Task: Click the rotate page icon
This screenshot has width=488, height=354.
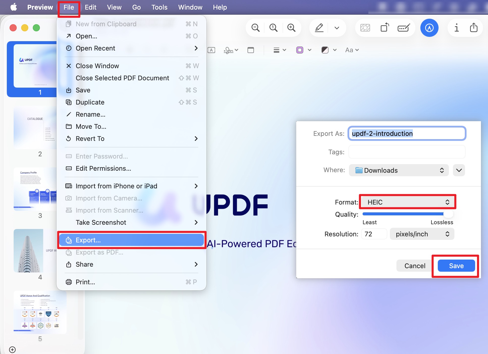Action: point(385,28)
